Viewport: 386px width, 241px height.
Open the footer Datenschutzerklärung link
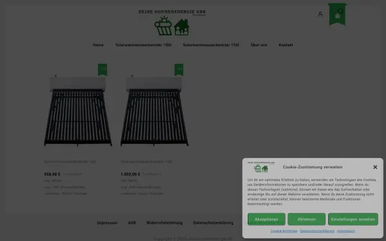point(213,223)
